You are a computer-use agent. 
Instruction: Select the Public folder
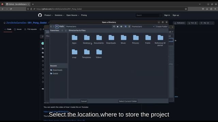click(x=148, y=39)
